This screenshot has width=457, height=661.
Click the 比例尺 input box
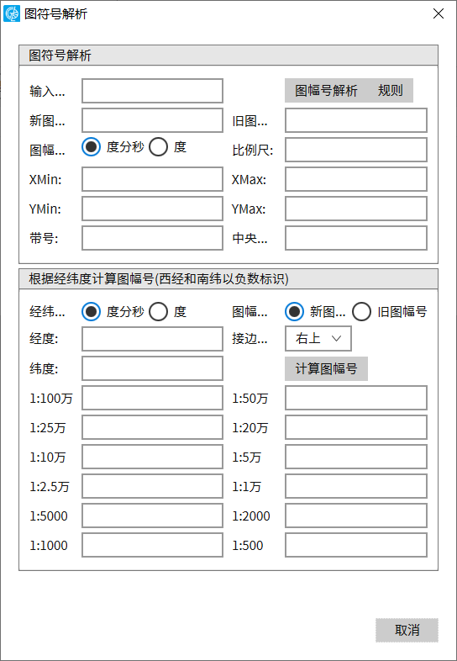356,150
